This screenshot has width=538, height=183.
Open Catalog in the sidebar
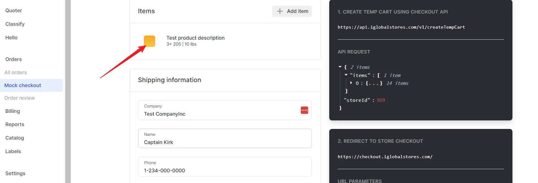[x=15, y=138]
